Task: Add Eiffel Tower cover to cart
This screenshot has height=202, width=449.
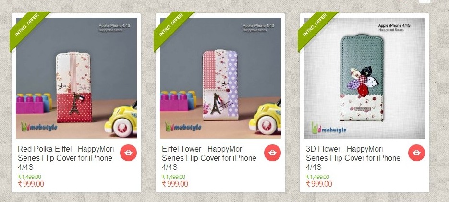Action: click(x=272, y=153)
